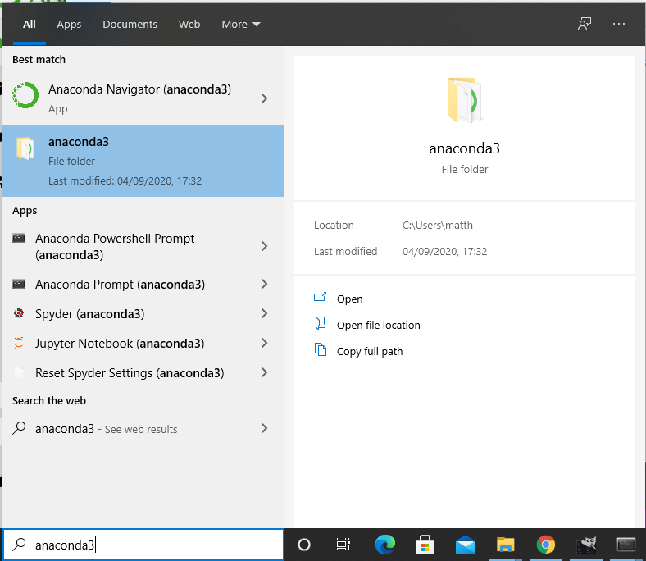Click Anaconda Prompt (anaconda3) text
This screenshot has height=561, width=646.
pos(120,285)
